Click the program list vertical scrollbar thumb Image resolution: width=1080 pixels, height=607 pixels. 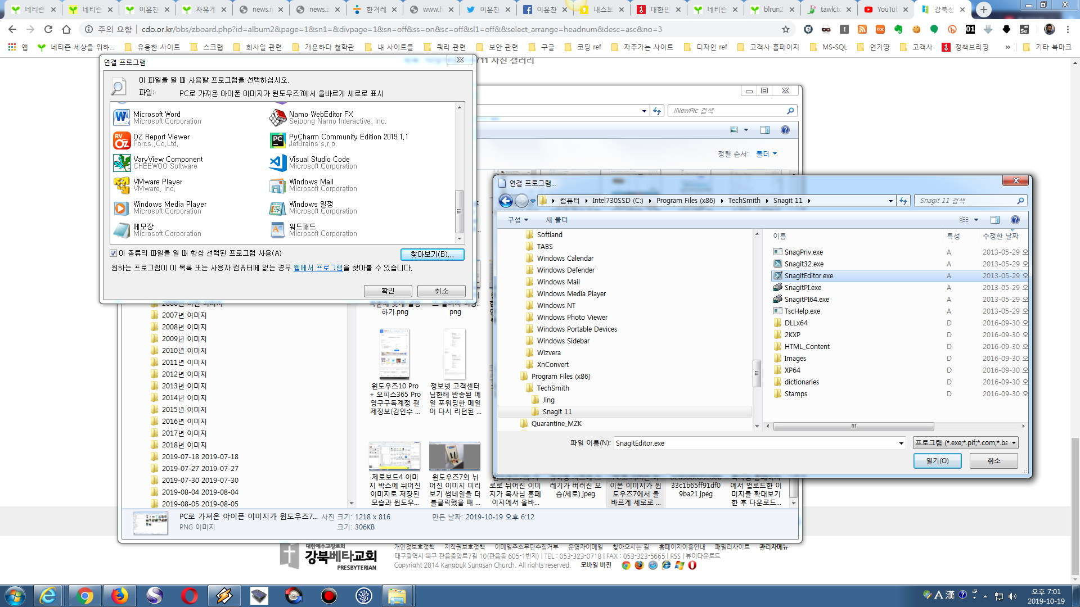(x=459, y=211)
